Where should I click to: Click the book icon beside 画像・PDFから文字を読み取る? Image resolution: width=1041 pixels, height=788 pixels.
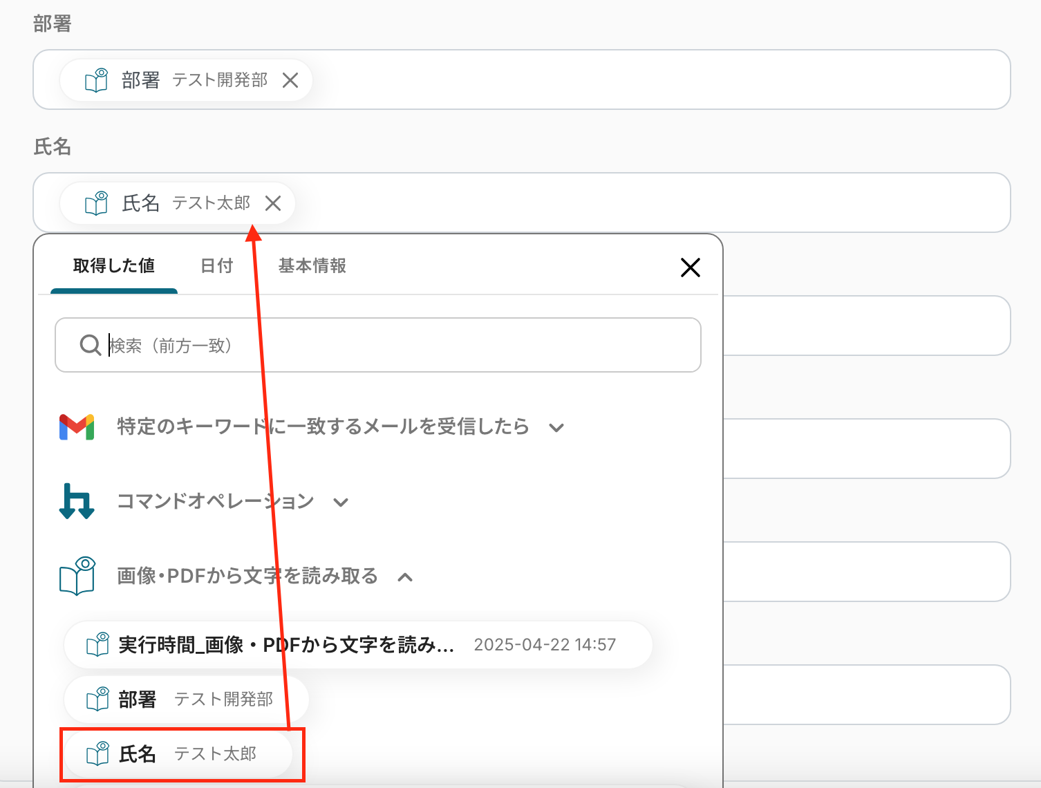tap(77, 576)
